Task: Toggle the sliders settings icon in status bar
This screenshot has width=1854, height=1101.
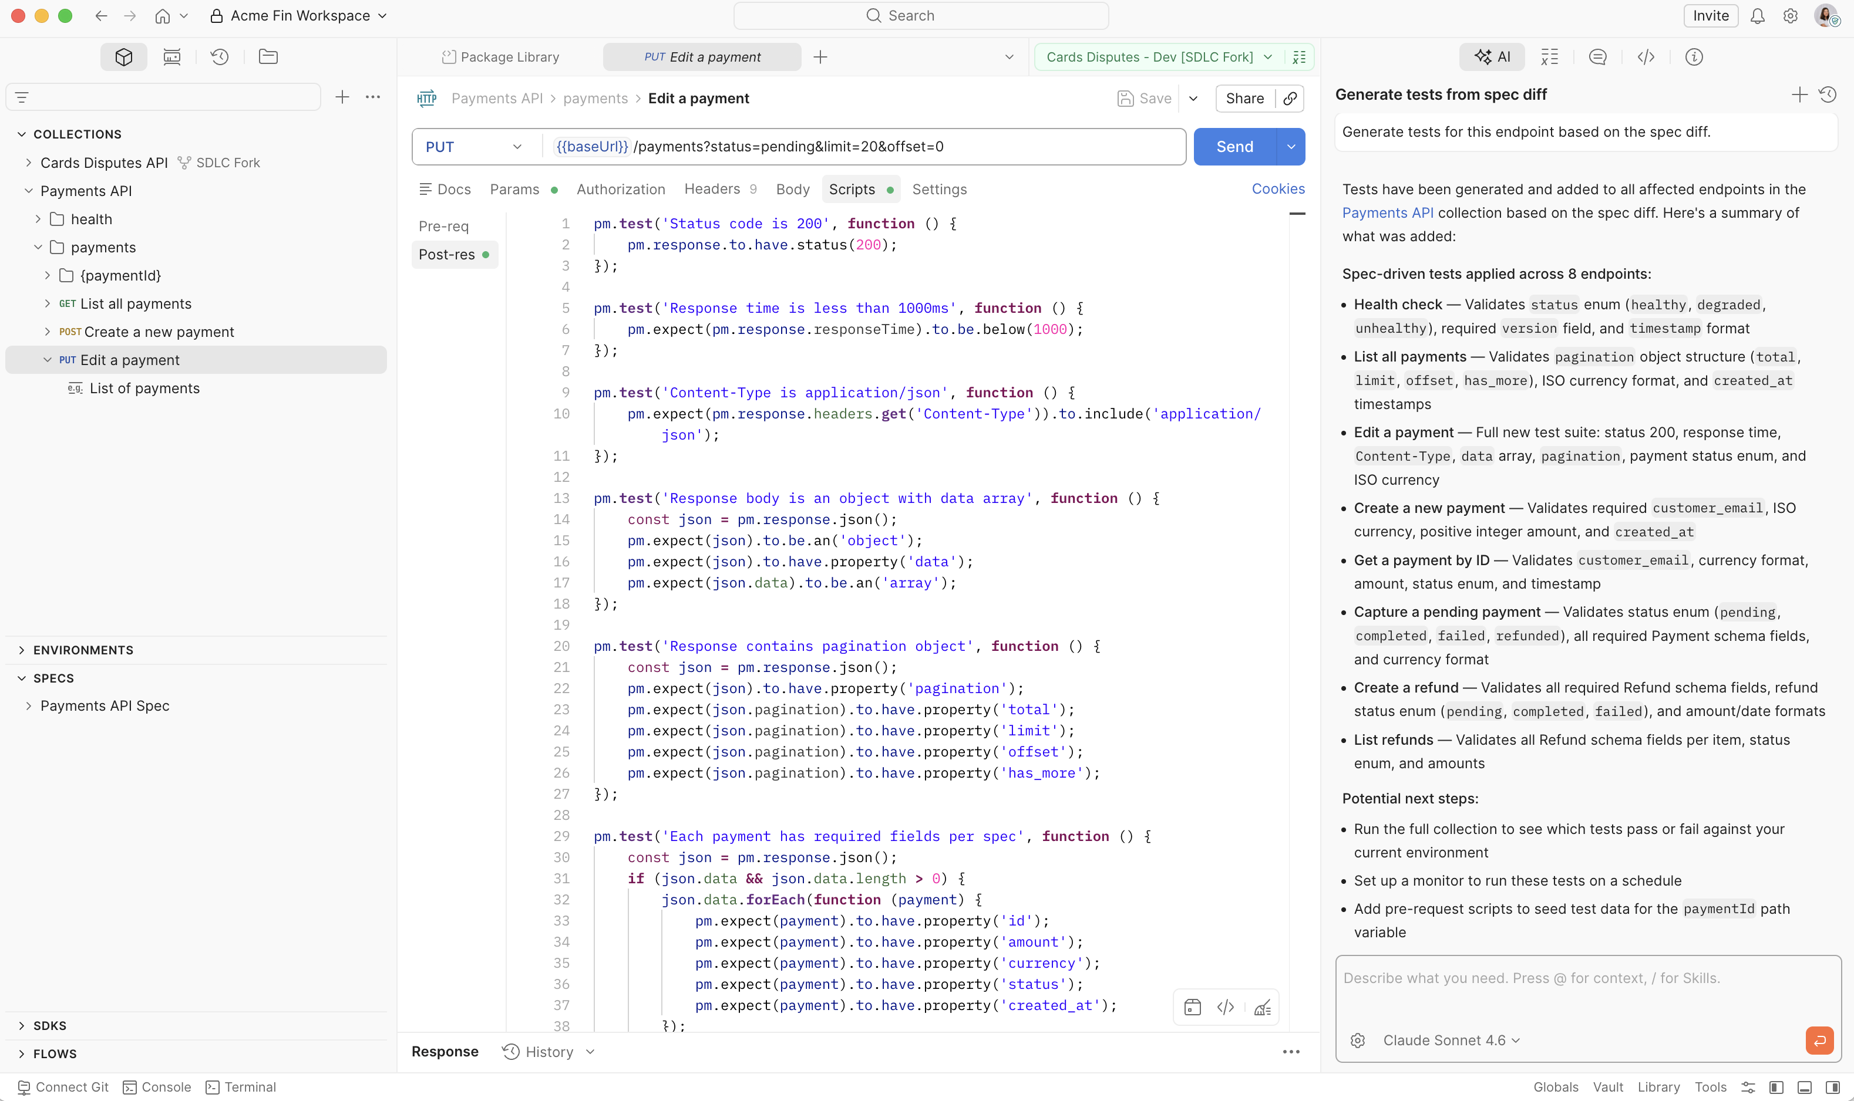Action: [x=1748, y=1087]
